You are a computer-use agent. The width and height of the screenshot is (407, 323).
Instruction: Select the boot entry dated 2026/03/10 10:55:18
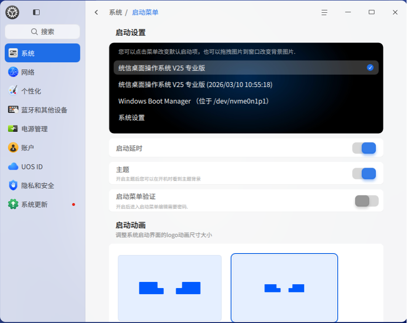246,85
